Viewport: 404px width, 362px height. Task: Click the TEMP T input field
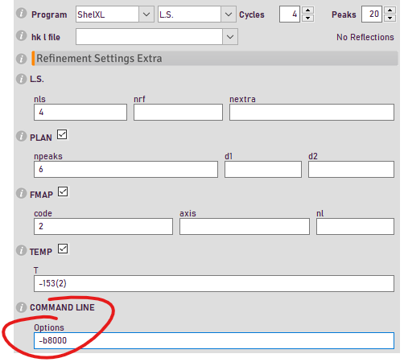point(214,284)
